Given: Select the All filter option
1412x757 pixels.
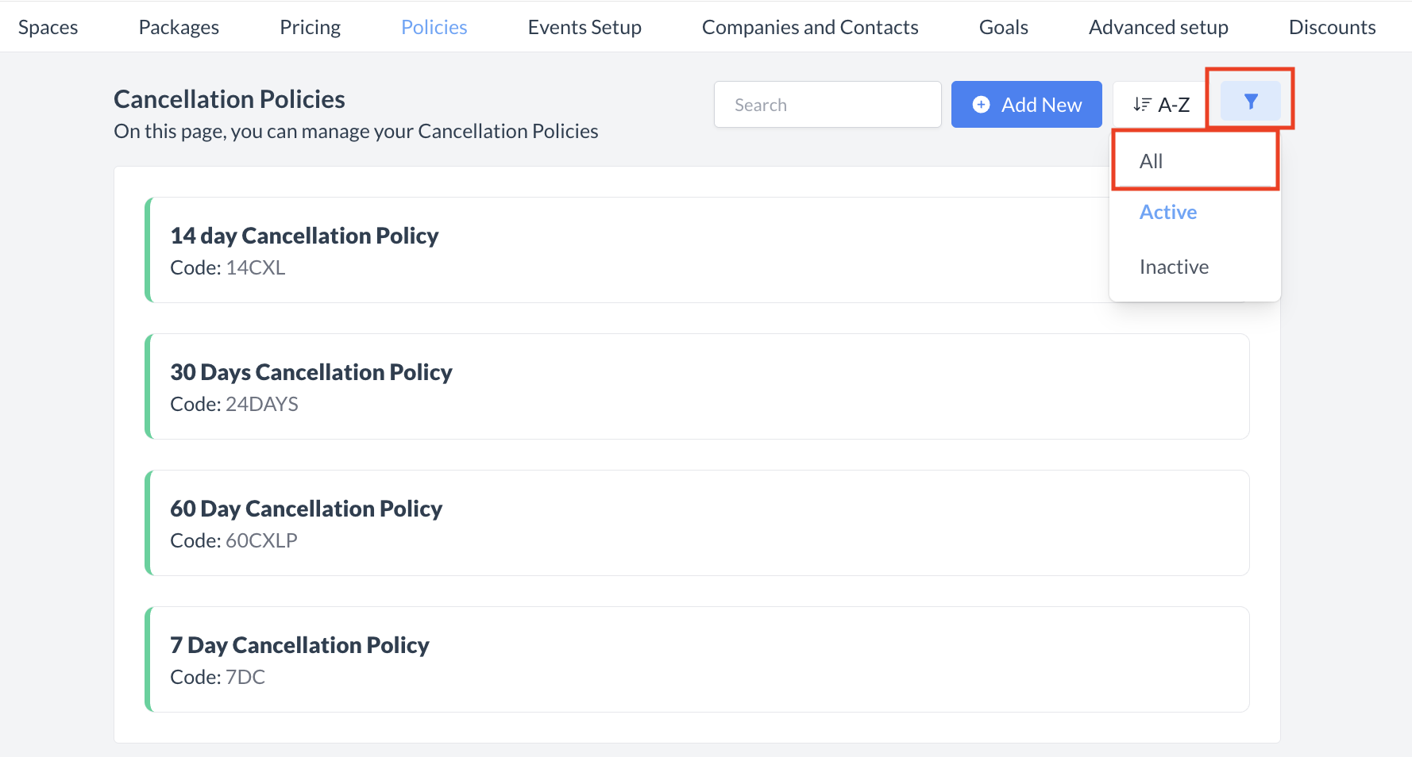Looking at the screenshot, I should (x=1152, y=160).
